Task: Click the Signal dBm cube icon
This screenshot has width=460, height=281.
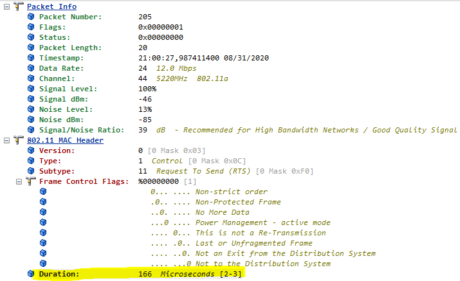Action: [x=31, y=99]
